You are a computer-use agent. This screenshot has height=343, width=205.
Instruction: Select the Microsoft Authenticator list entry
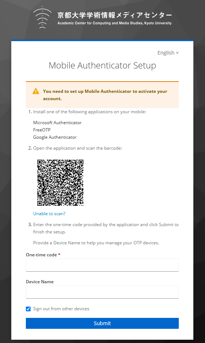pyautogui.click(x=57, y=123)
